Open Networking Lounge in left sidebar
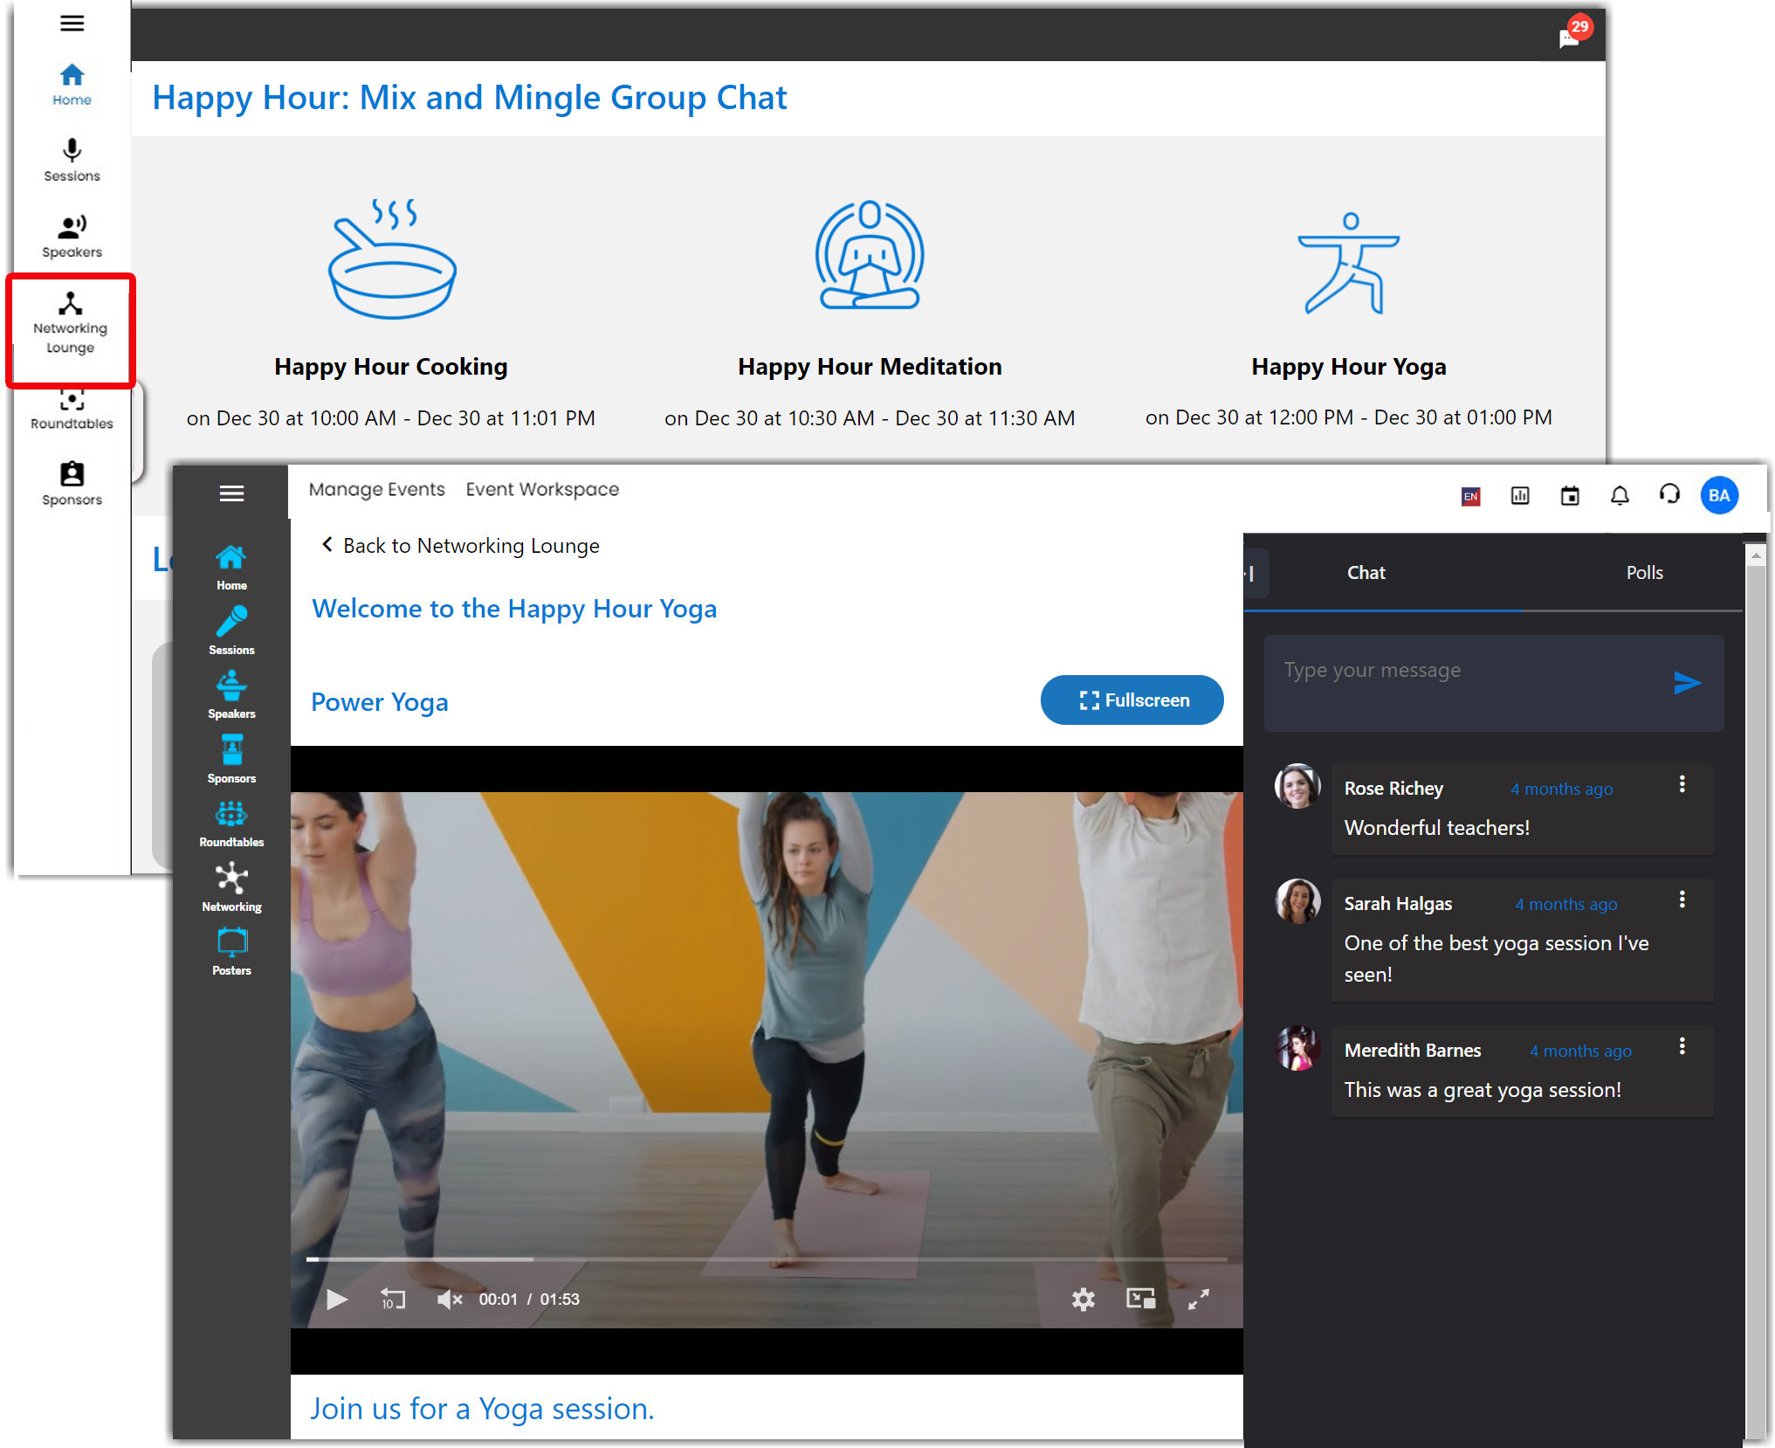This screenshot has width=1775, height=1448. pos(71,324)
